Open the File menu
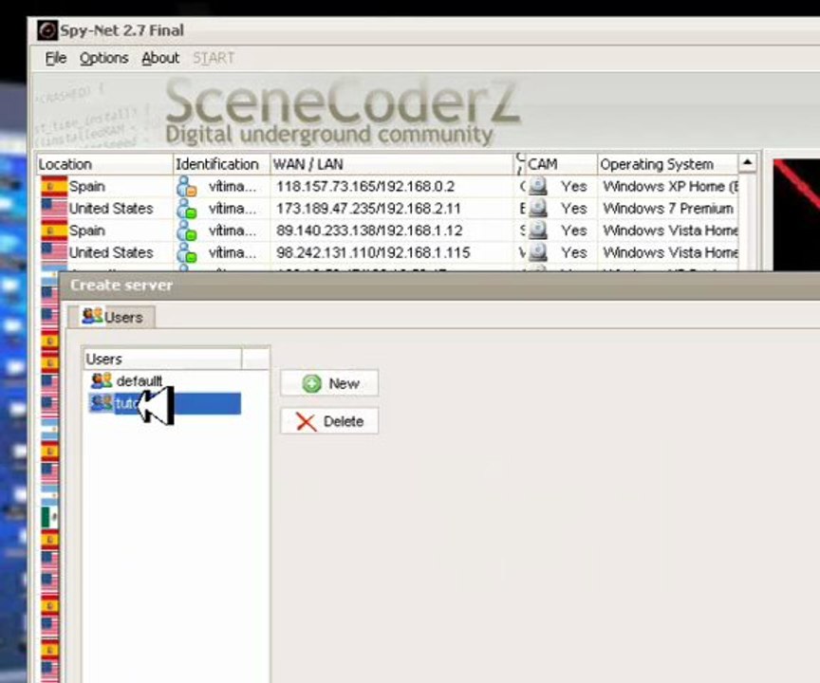Viewport: 820px width, 683px height. 55,58
